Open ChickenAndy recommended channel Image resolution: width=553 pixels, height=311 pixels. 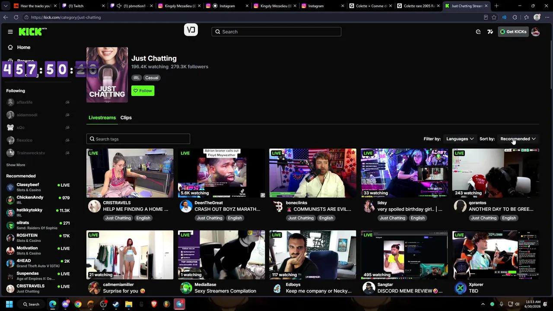click(38, 200)
